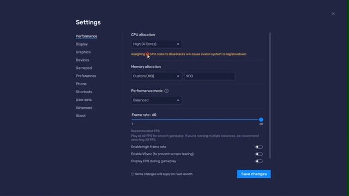Toggle Enable VSync switch
The width and height of the screenshot is (349, 196).
[259, 154]
